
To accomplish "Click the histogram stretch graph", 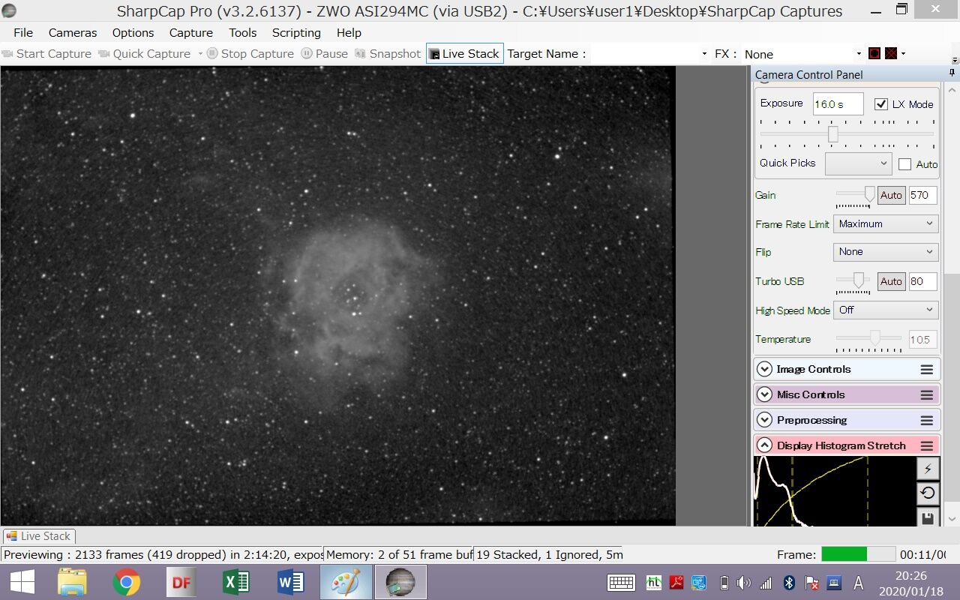I will click(834, 491).
